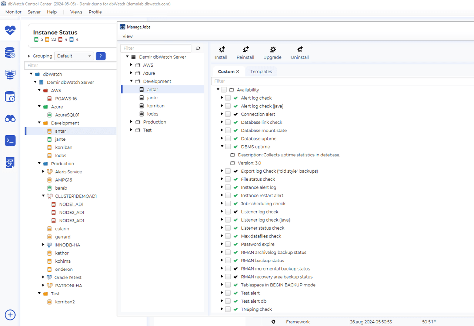Viewport: 474px width, 326px height.
Task: Expand the INNODB-HA cluster node
Action: click(x=43, y=245)
